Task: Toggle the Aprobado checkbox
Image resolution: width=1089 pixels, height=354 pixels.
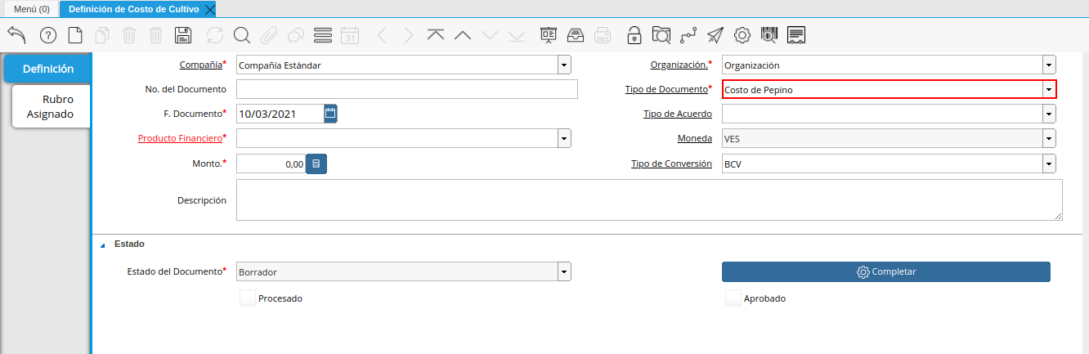Action: tap(733, 298)
